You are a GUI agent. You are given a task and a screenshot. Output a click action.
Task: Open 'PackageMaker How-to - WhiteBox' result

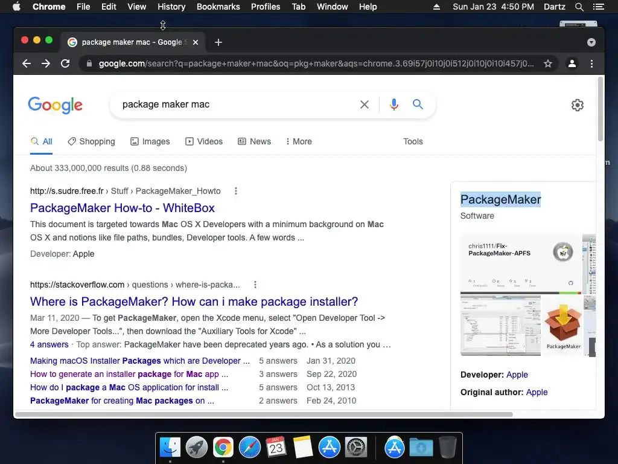tap(122, 208)
